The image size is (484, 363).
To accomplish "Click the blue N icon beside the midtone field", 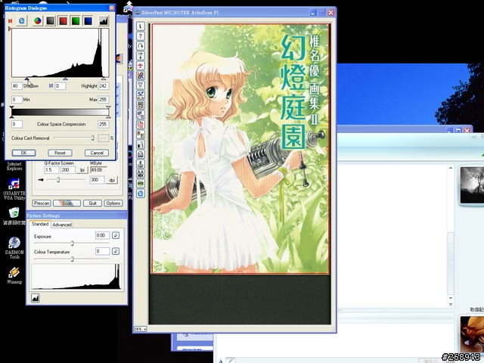I will point(51,85).
